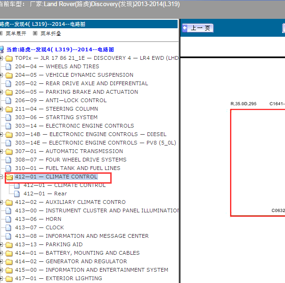
Task: Open 303-14 ELECTRONIC ENGINE CONTROLS document
Action: coord(74,126)
